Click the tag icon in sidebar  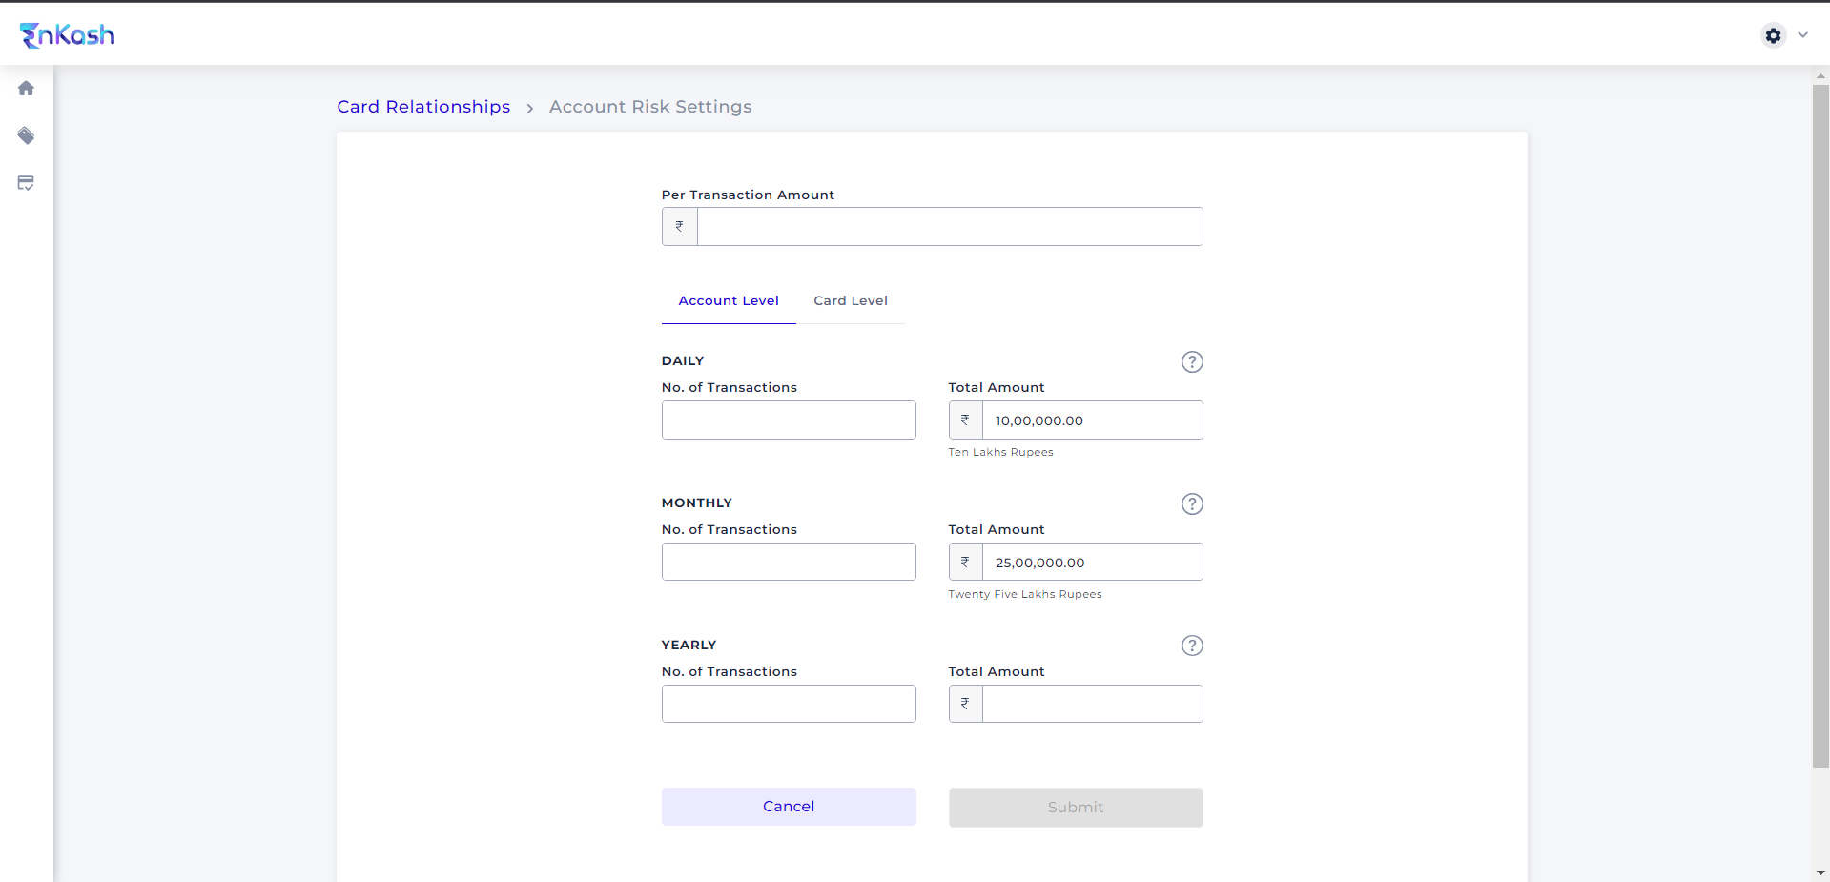(x=26, y=135)
